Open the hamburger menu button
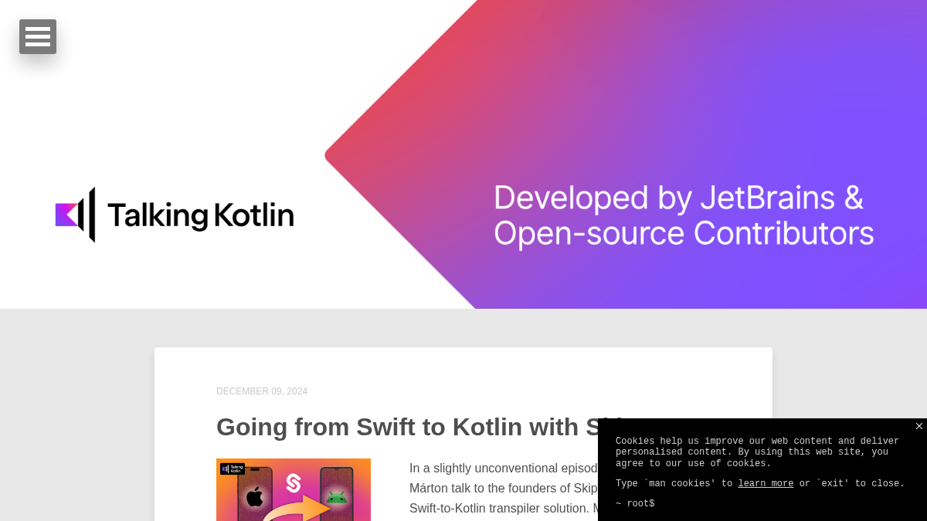Screen dimensions: 927x521 tap(38, 36)
